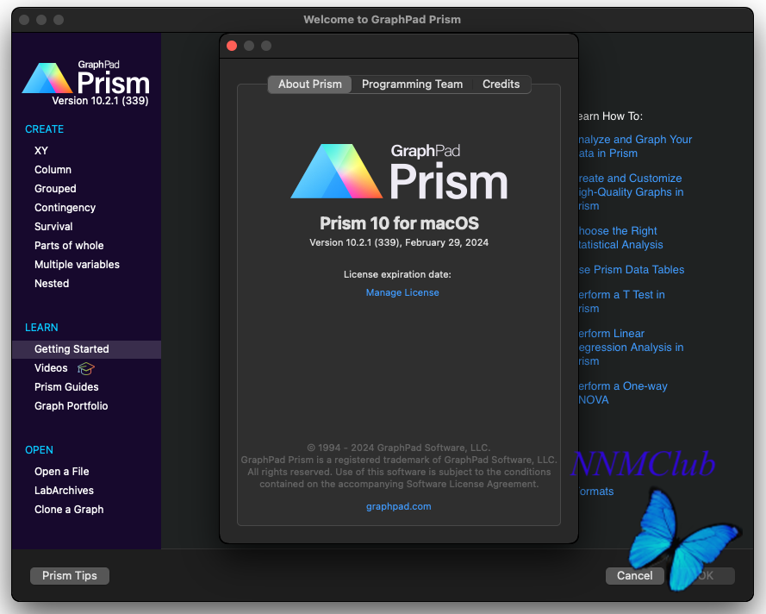Select Nested table type
Viewport: 766px width, 614px height.
(52, 284)
